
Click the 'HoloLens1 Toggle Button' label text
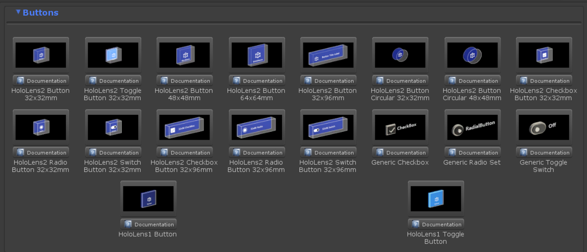[436, 238]
